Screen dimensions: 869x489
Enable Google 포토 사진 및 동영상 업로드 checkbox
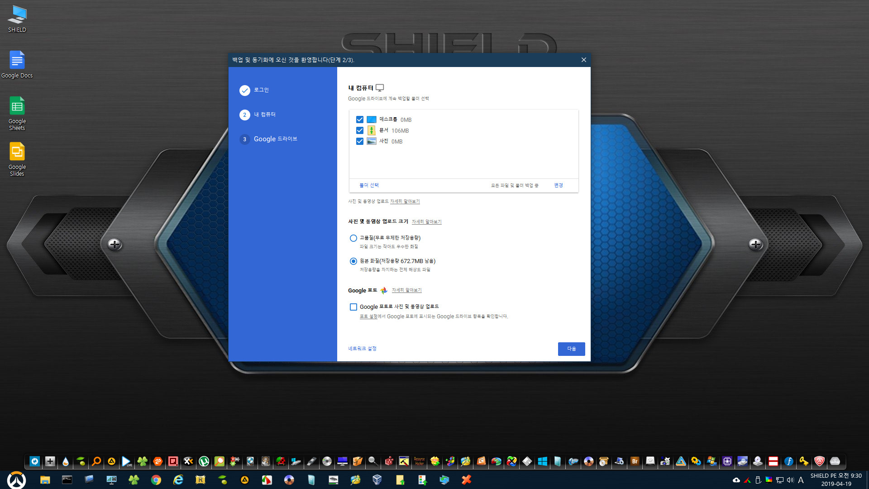click(353, 307)
